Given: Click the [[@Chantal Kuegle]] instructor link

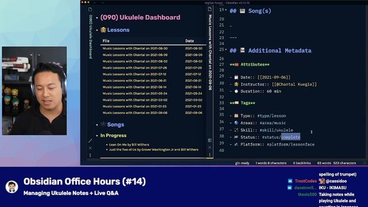Looking at the screenshot, I should [294, 85].
